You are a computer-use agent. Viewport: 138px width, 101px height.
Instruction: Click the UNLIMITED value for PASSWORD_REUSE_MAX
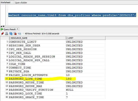pos(74,86)
